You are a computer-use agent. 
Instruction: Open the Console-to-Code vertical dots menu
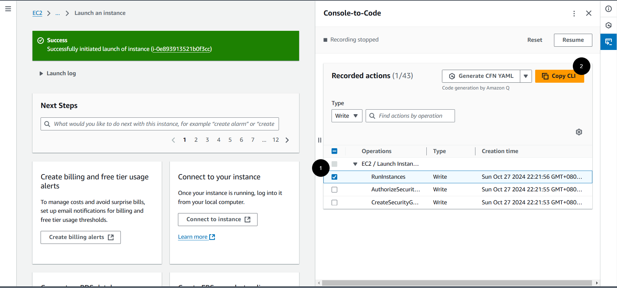574,13
